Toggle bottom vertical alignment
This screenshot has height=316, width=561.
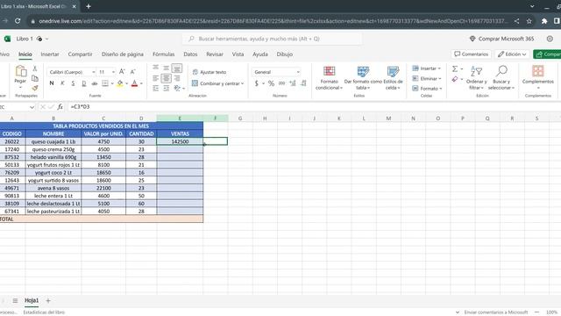(x=177, y=68)
